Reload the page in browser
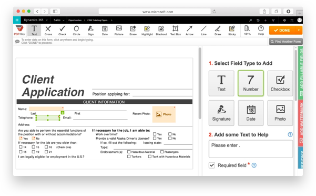The width and height of the screenshot is (316, 196). (214, 12)
